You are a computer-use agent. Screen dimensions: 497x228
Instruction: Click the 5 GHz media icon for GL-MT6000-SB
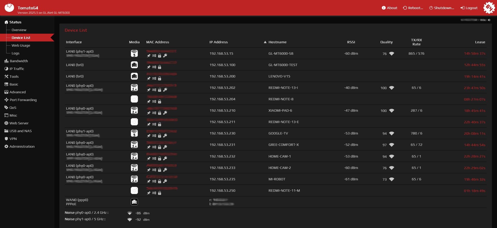[x=134, y=53]
